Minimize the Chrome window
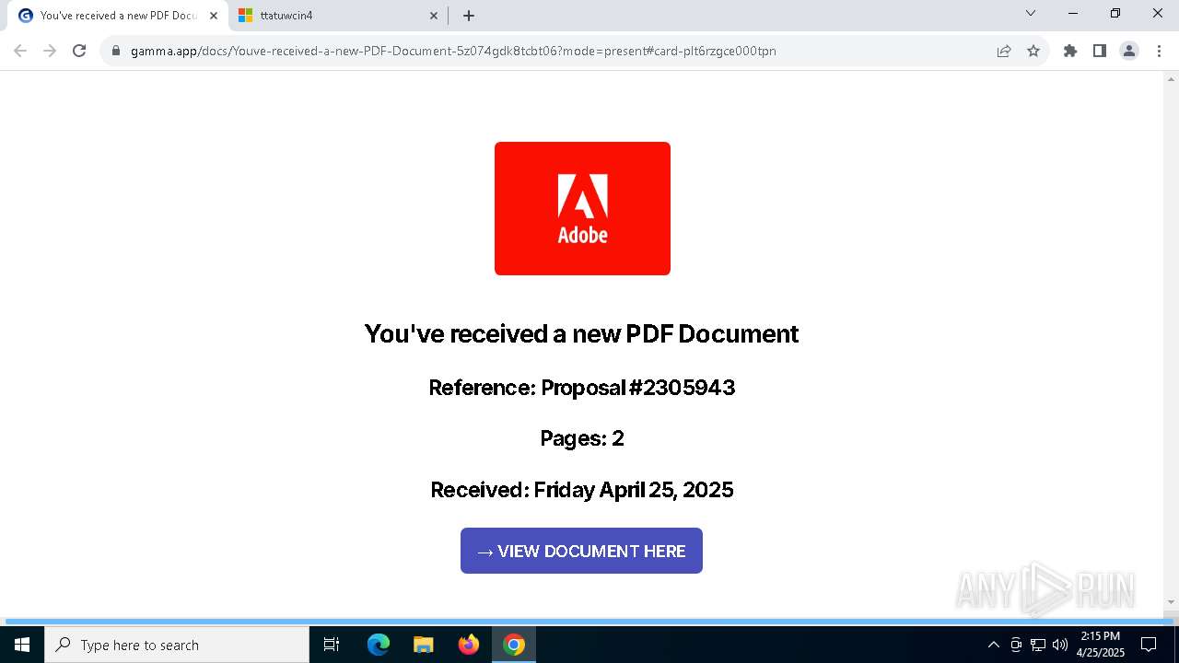 [1073, 13]
